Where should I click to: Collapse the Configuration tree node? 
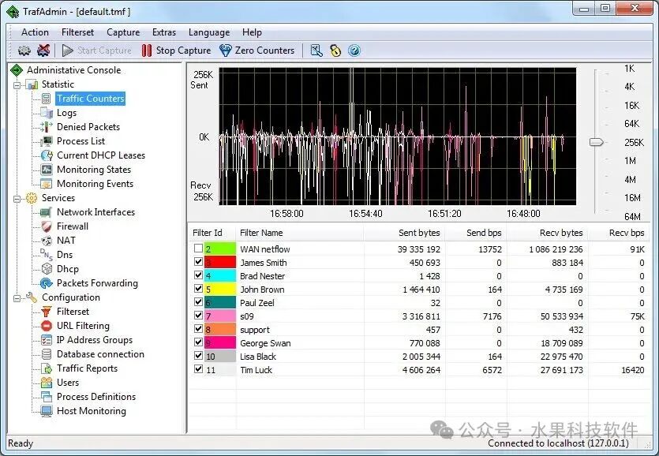[x=17, y=297]
